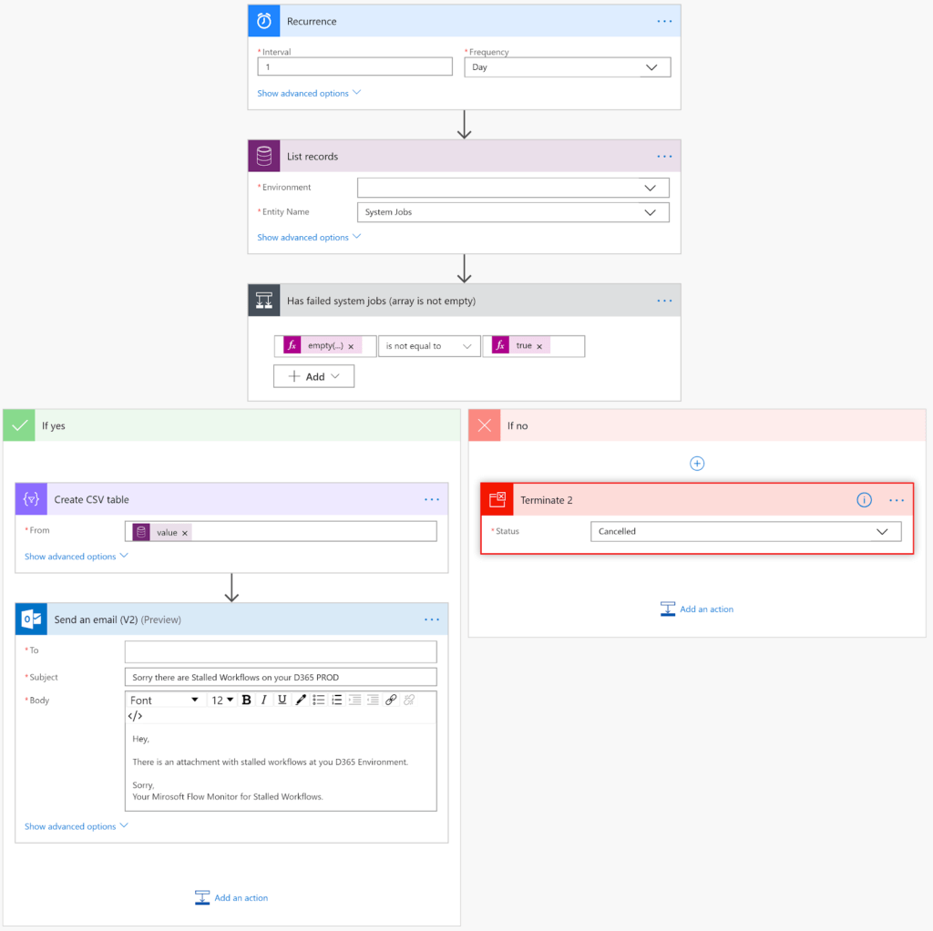The height and width of the screenshot is (931, 933).
Task: Click the Add button in the condition
Action: [x=313, y=376]
